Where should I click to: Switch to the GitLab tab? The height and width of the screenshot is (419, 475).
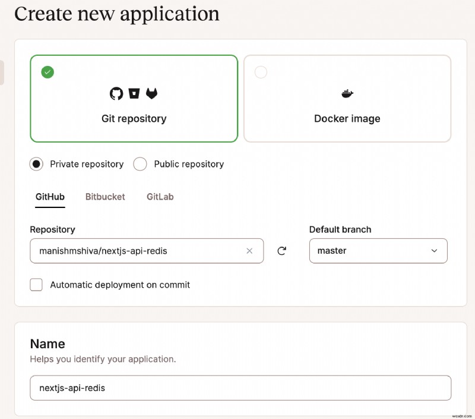[x=160, y=197]
